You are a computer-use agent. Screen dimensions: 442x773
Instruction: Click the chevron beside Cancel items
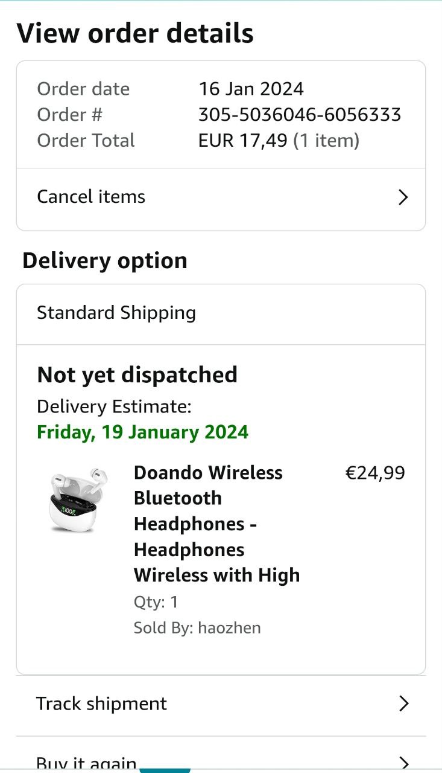coord(403,197)
